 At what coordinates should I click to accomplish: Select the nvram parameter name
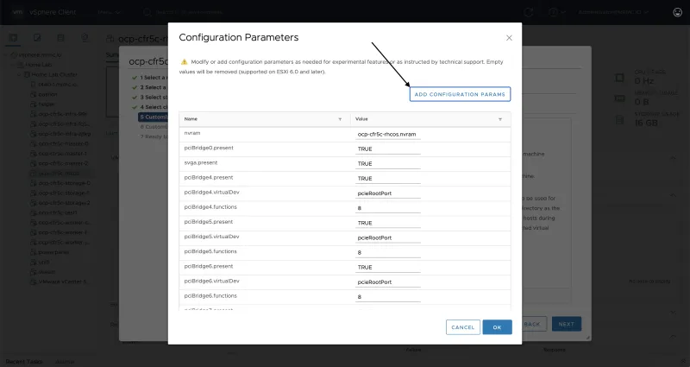(192, 133)
